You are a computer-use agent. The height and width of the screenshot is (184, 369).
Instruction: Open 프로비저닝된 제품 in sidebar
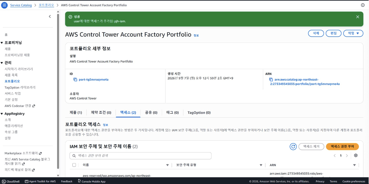(x=17, y=55)
